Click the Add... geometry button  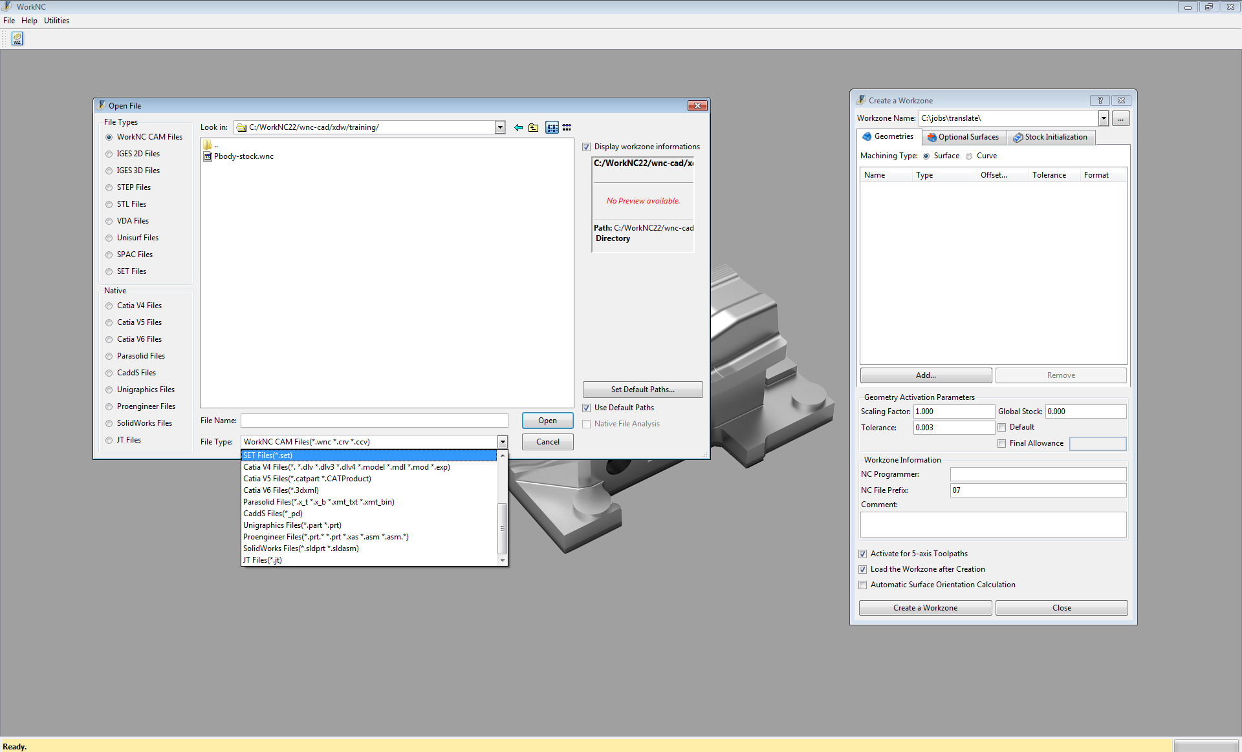tap(926, 375)
